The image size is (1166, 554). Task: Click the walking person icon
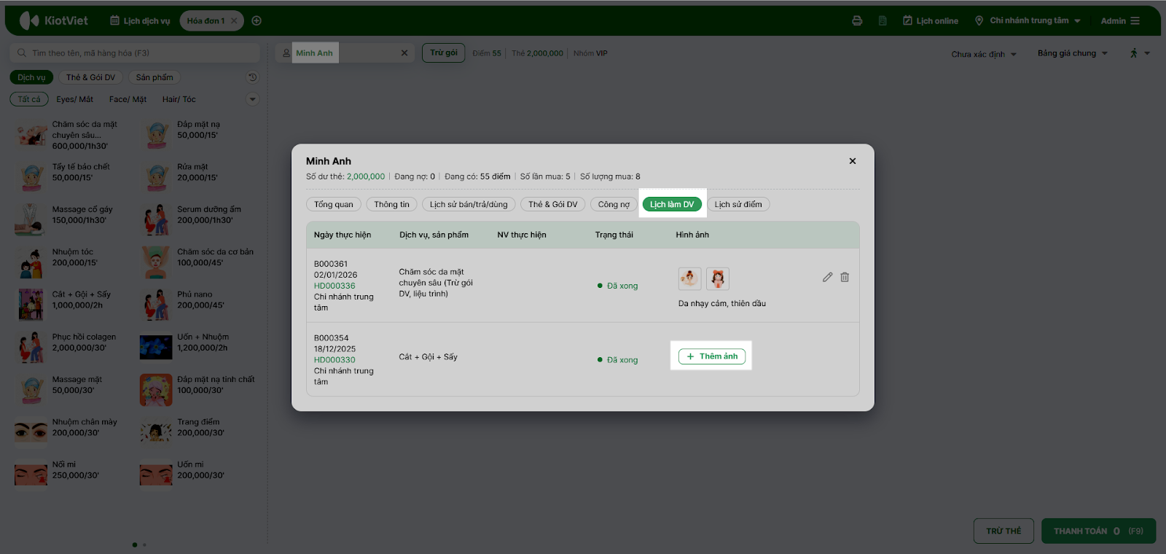[x=1134, y=53]
